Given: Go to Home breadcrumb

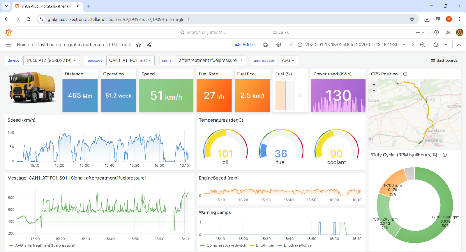Looking at the screenshot, I should [23, 45].
